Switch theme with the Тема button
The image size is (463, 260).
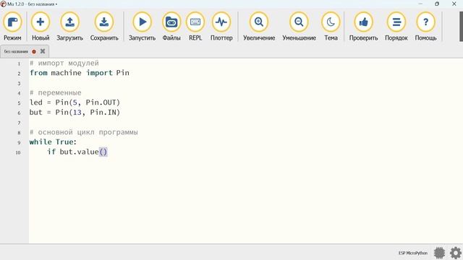click(331, 27)
